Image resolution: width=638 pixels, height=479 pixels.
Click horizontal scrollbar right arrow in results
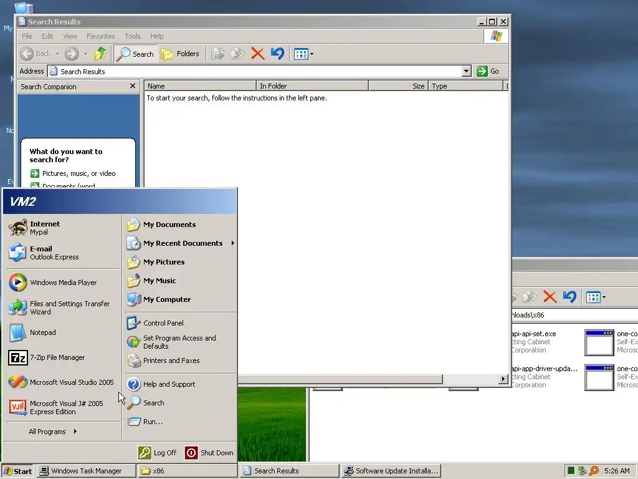click(x=503, y=379)
